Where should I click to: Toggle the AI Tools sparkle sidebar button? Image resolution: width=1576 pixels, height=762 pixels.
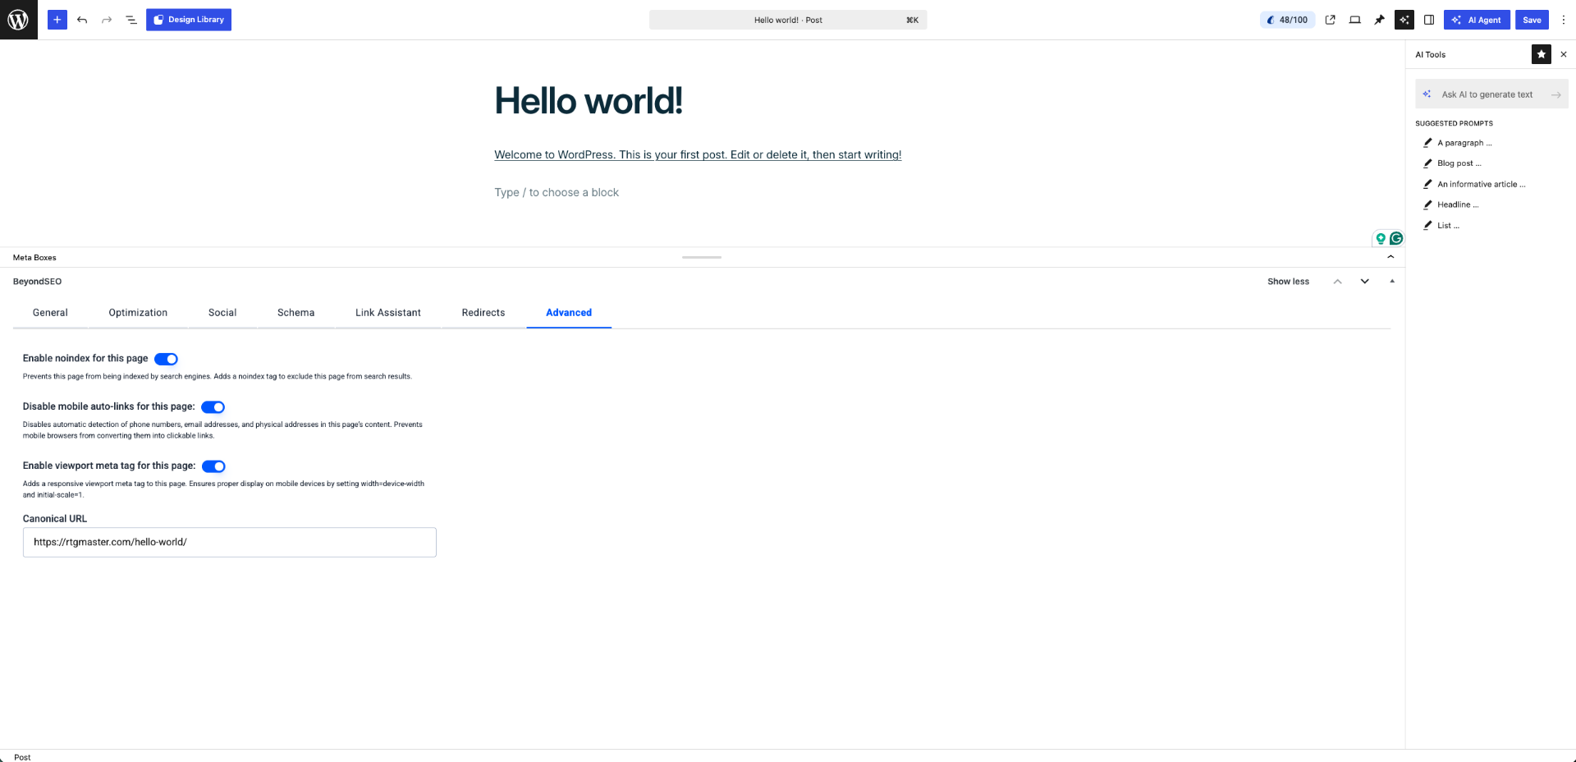1404,20
